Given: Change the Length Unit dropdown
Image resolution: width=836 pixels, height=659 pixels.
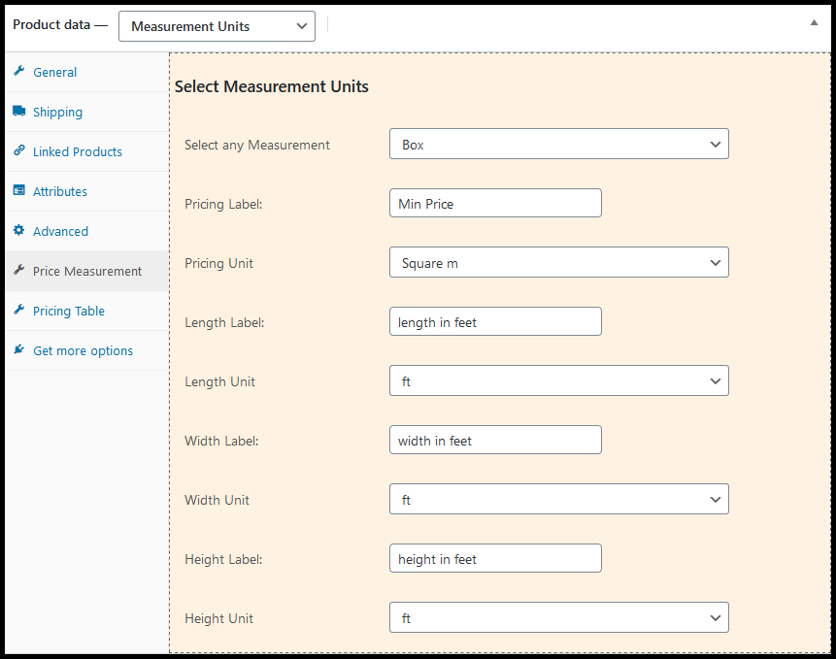Looking at the screenshot, I should (558, 381).
